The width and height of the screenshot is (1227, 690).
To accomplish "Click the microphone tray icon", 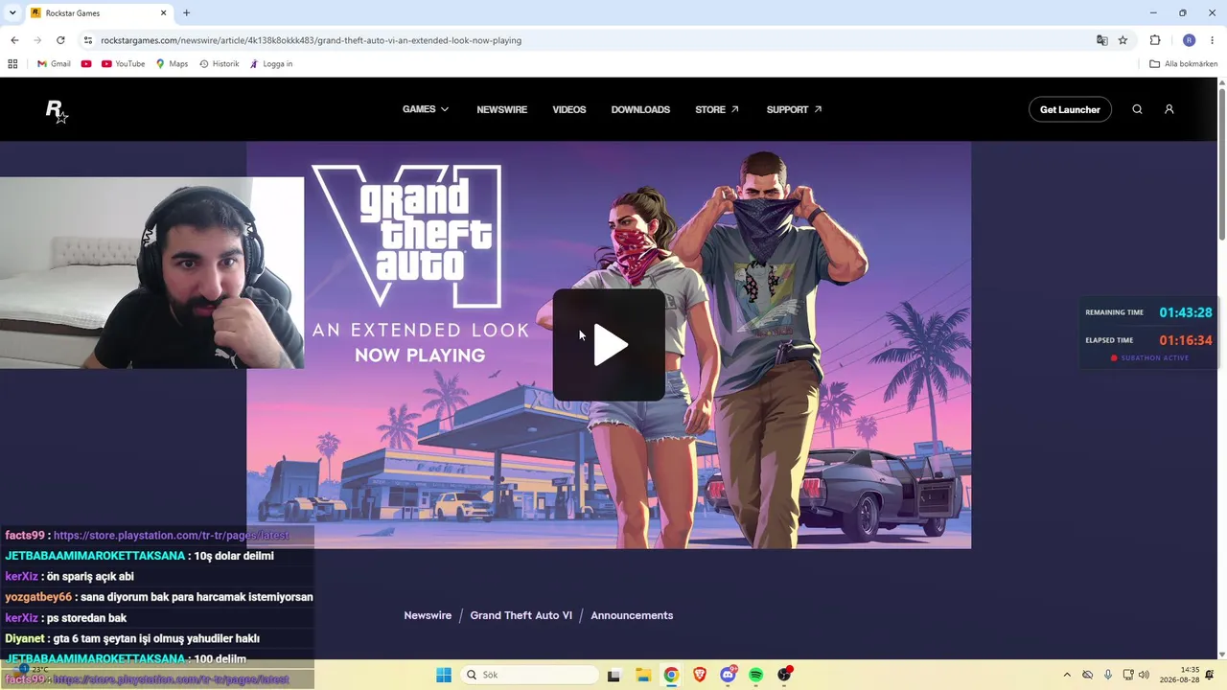I will tap(1108, 675).
